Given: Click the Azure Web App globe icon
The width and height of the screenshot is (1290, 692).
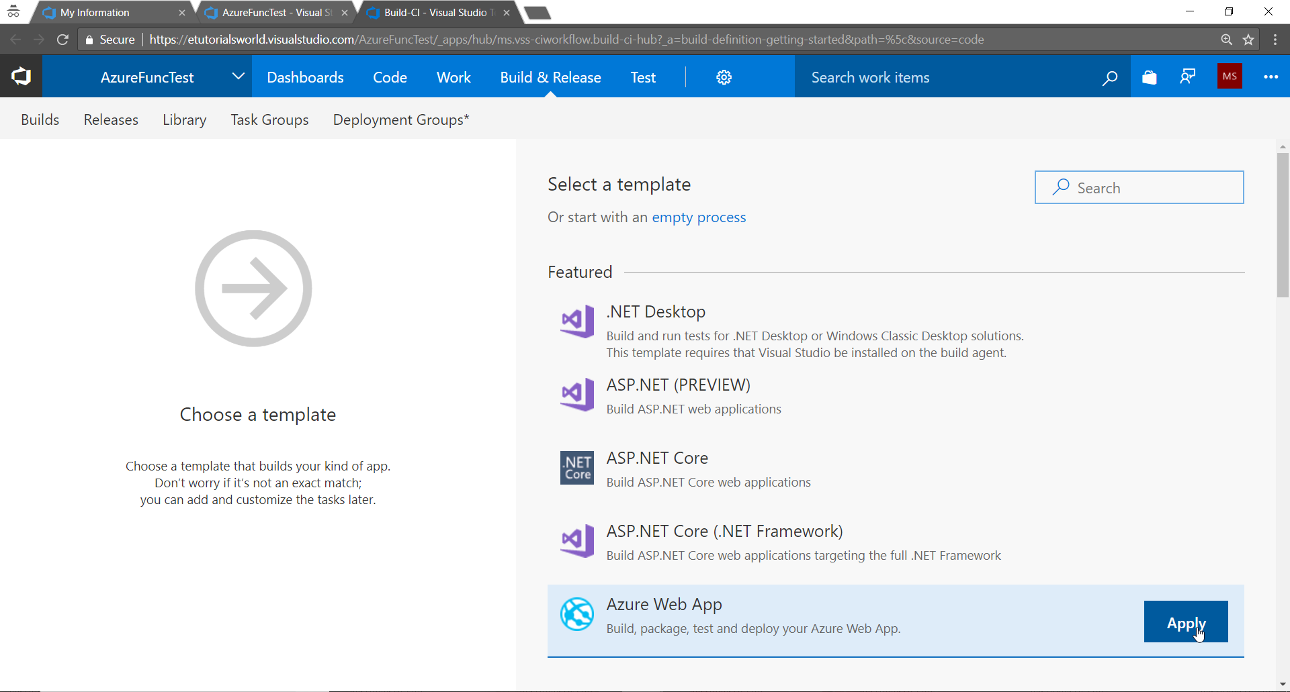Looking at the screenshot, I should pos(577,614).
